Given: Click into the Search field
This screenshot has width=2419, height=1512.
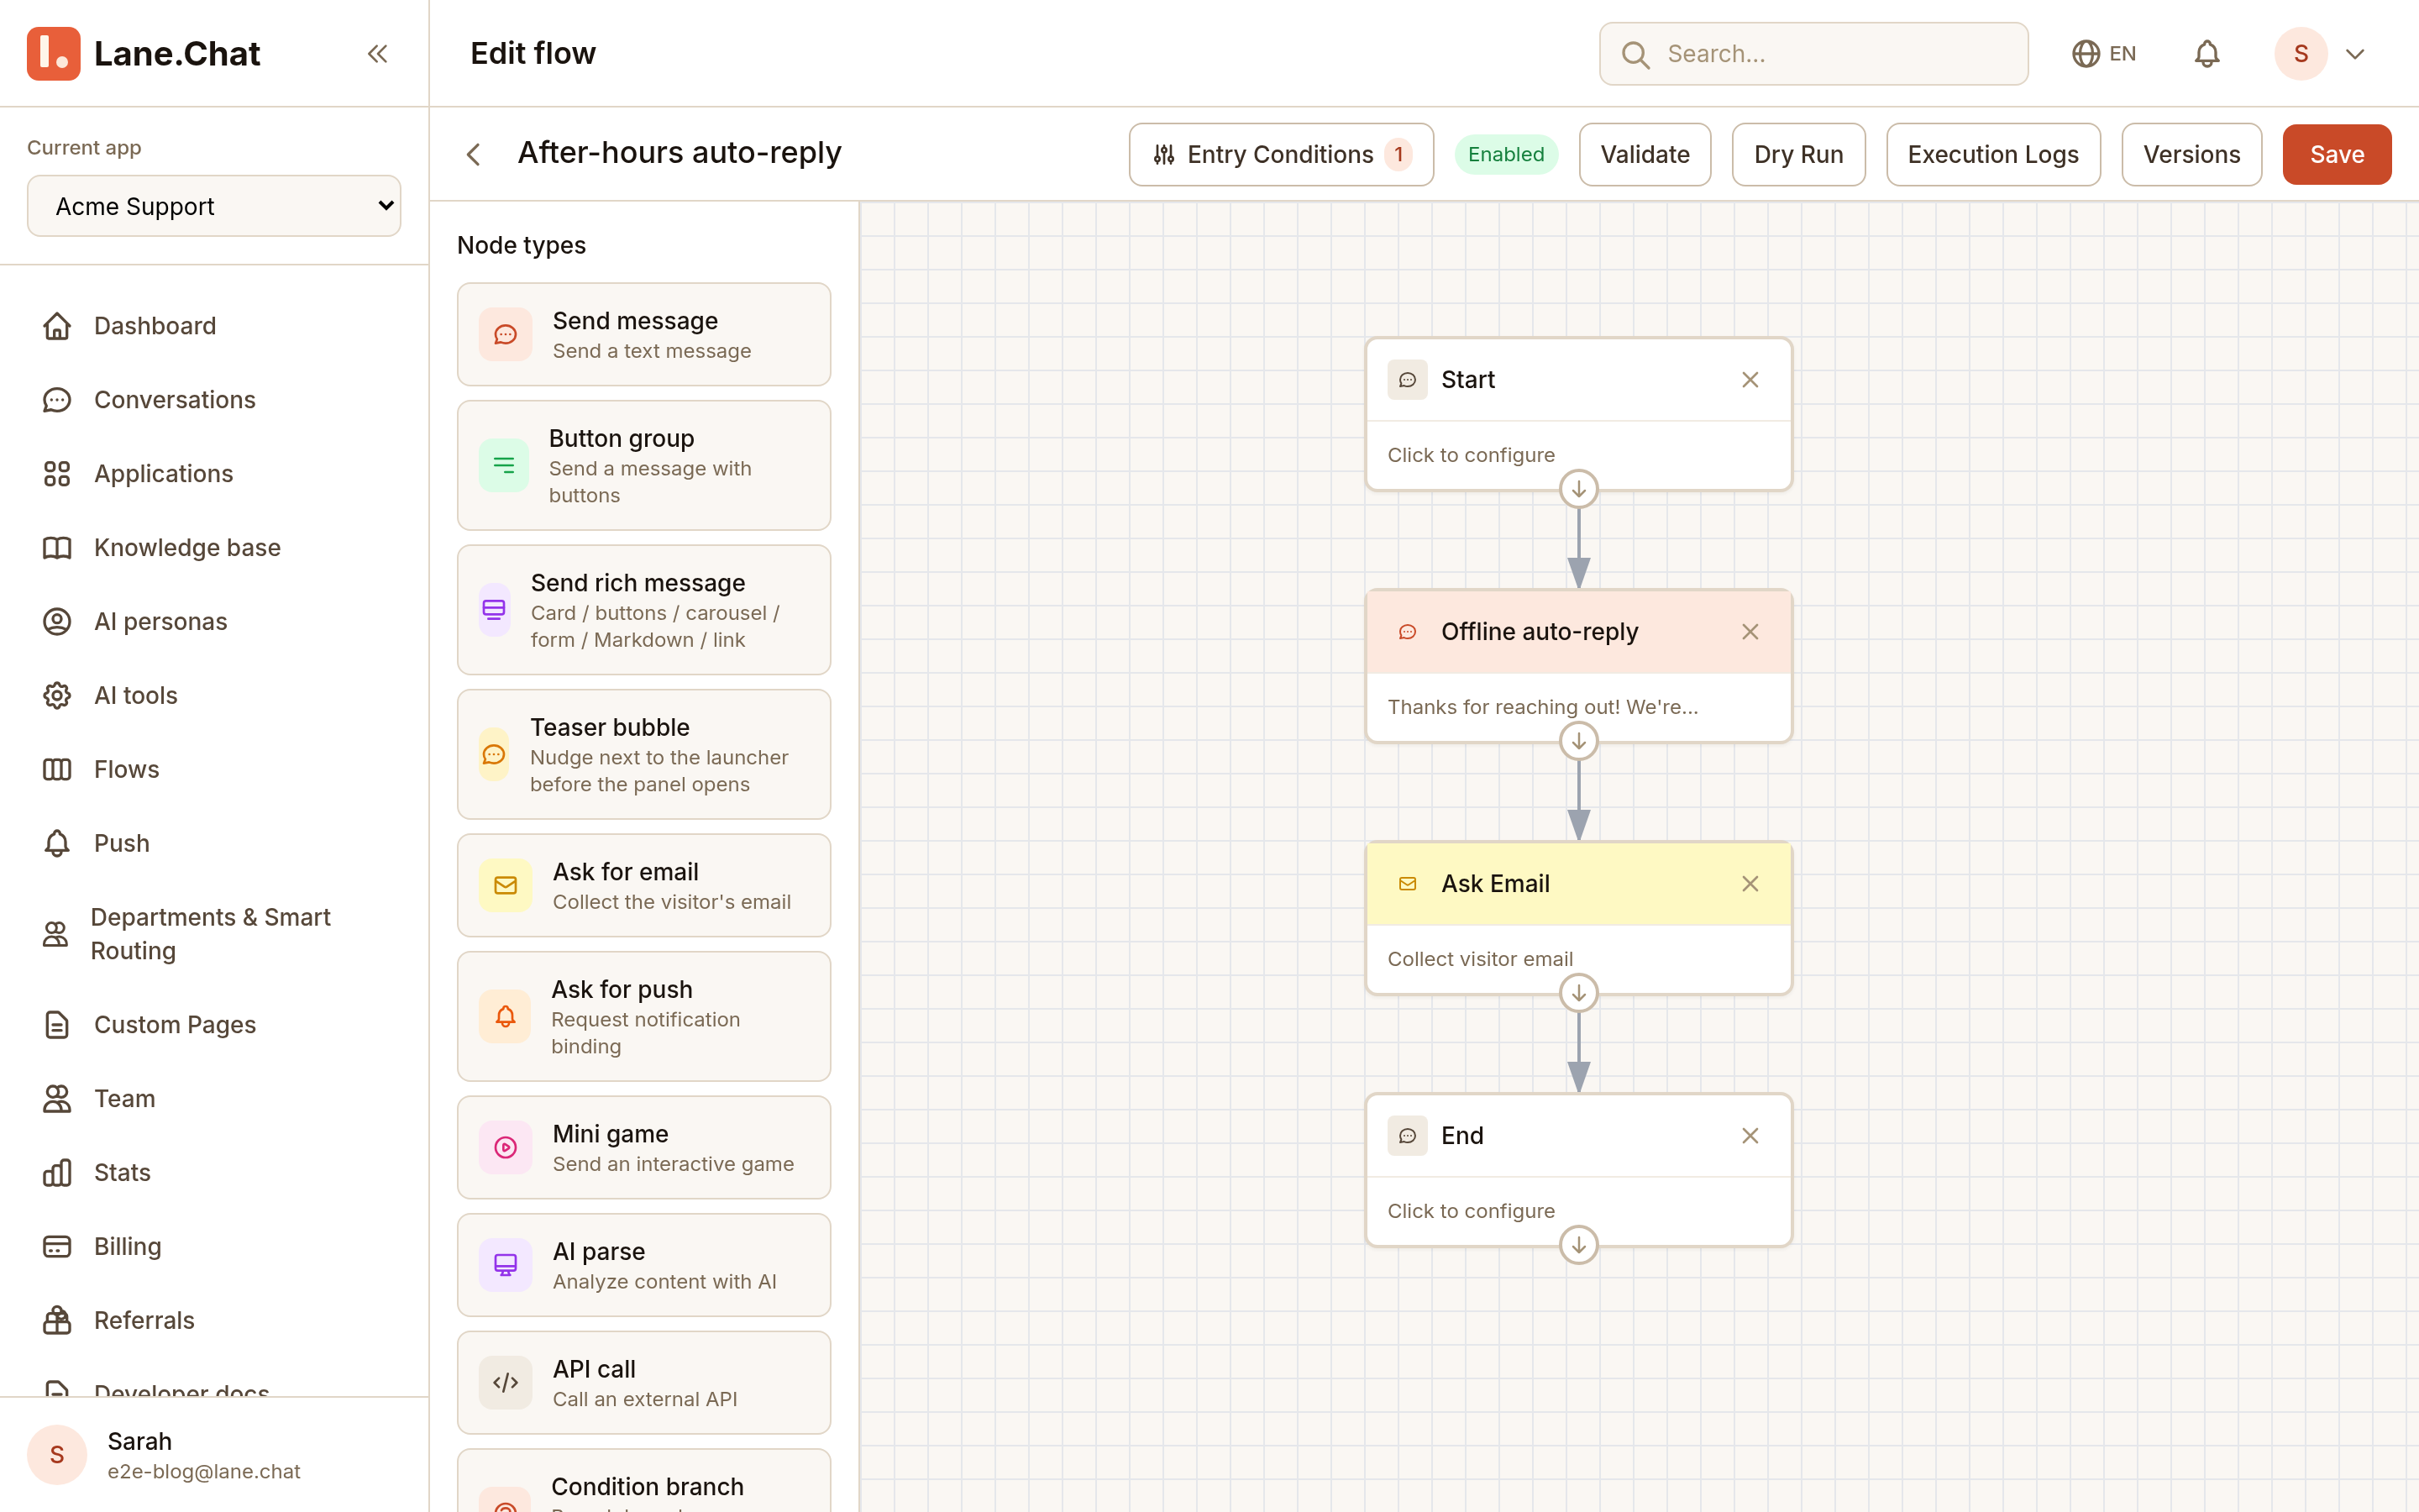Looking at the screenshot, I should click(x=1813, y=54).
